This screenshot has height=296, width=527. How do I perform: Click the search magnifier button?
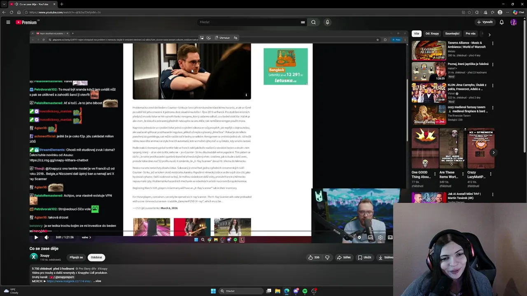[x=313, y=22]
